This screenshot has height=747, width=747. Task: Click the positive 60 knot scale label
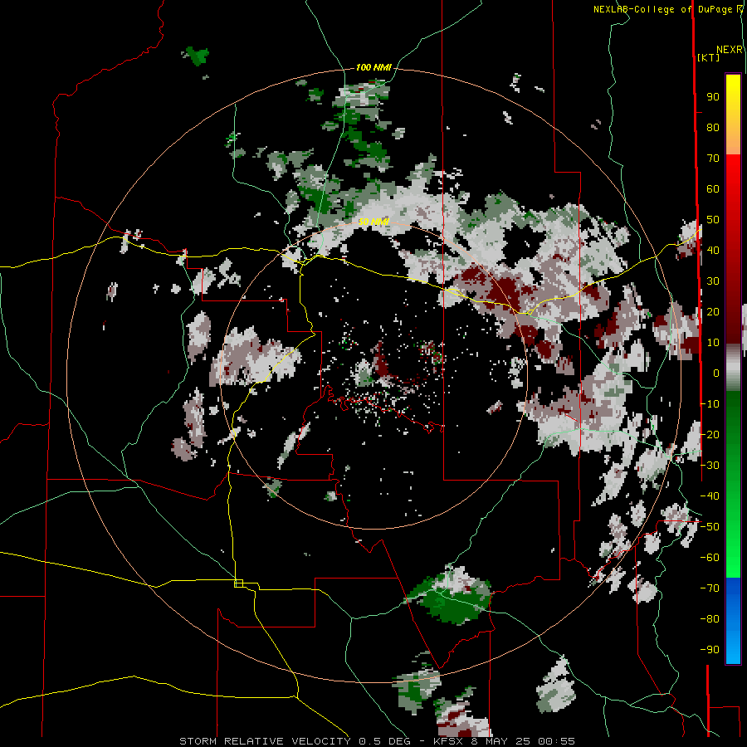(713, 189)
